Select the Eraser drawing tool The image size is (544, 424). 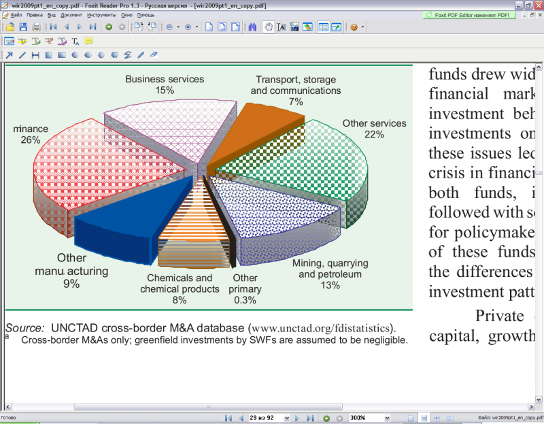[154, 54]
